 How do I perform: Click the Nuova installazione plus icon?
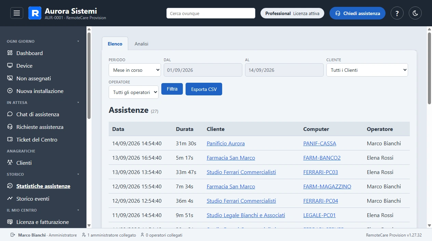pyautogui.click(x=10, y=91)
